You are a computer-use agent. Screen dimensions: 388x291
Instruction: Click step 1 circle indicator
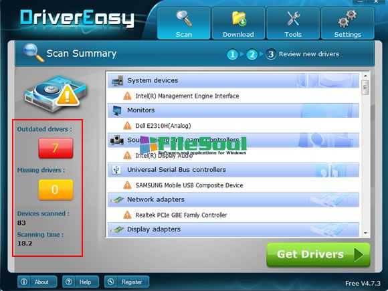[x=232, y=54]
